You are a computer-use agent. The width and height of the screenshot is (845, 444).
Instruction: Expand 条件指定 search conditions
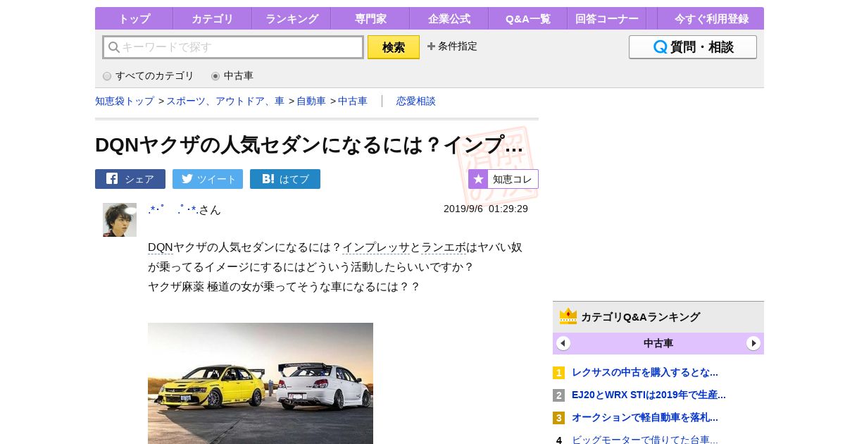452,47
